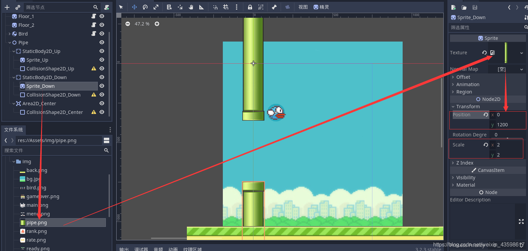Click the Position y field showing 1200
This screenshot has height=251, width=528.
click(x=507, y=125)
